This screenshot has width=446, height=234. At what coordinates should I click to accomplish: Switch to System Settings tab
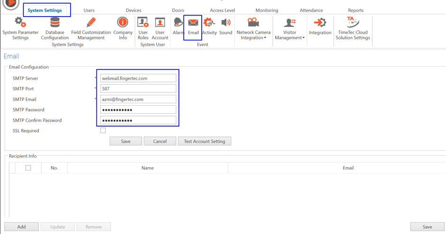coord(45,10)
